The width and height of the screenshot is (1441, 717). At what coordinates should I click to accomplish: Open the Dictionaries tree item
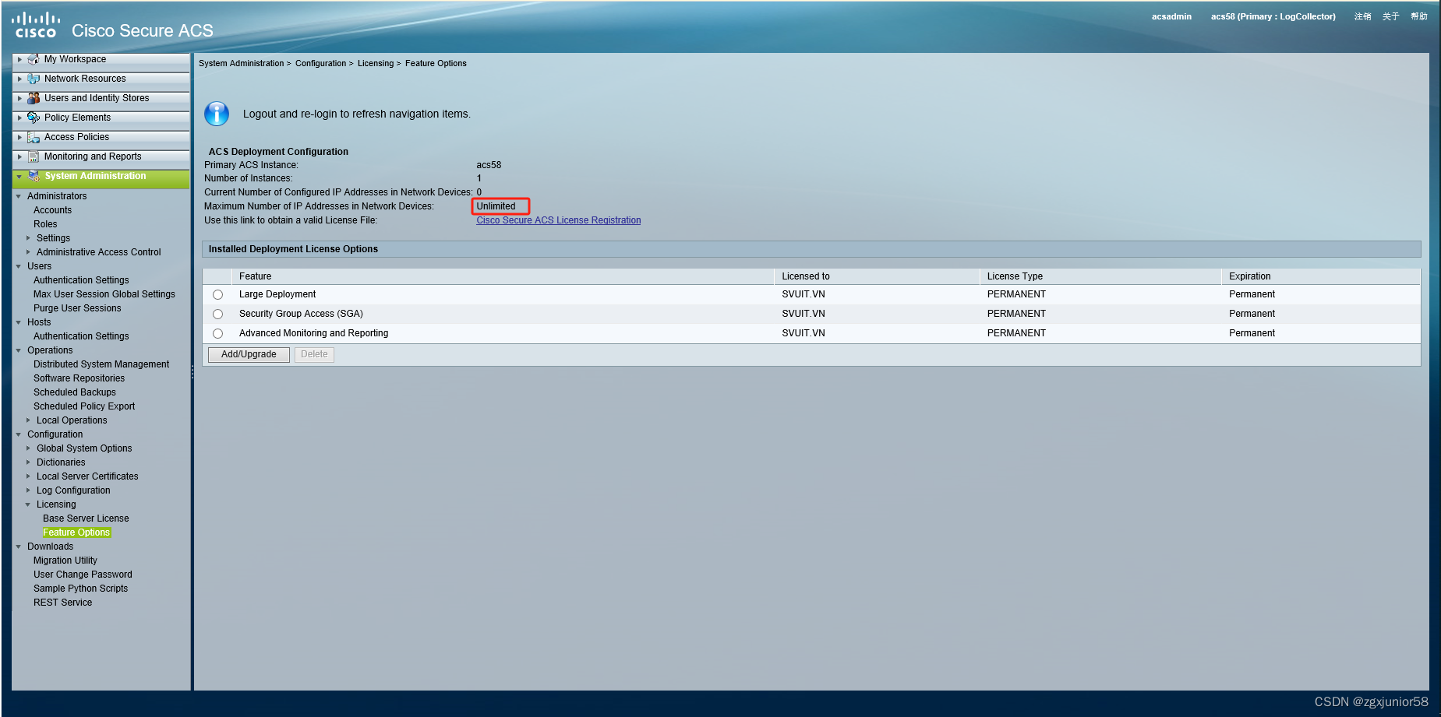tap(61, 462)
